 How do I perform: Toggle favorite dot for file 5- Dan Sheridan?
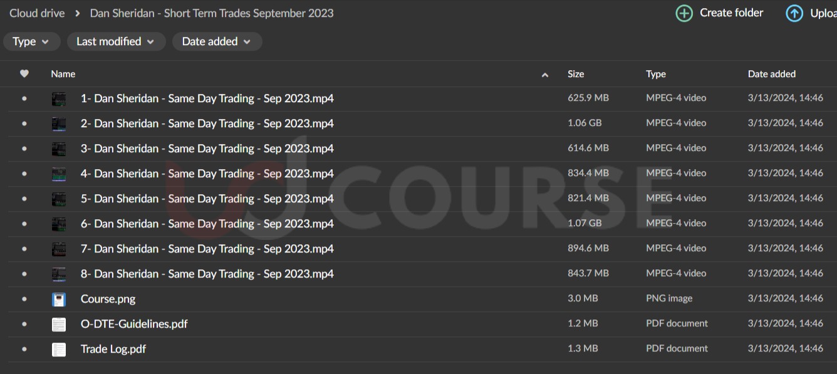(24, 199)
